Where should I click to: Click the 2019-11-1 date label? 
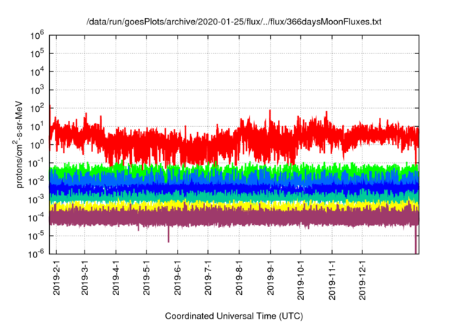[x=332, y=280]
